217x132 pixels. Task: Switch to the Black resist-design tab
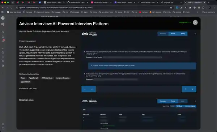pos(101,3)
